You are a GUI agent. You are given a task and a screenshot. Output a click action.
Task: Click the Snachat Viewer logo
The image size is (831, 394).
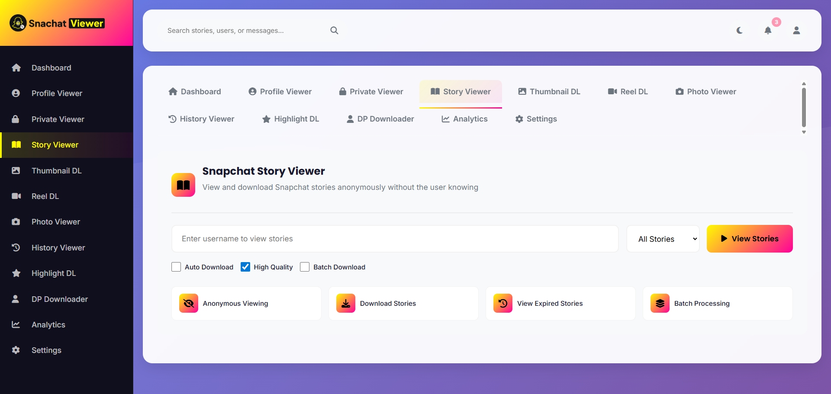[57, 23]
